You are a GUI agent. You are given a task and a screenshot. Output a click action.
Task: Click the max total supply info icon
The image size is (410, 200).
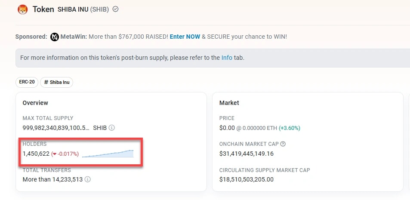point(112,128)
